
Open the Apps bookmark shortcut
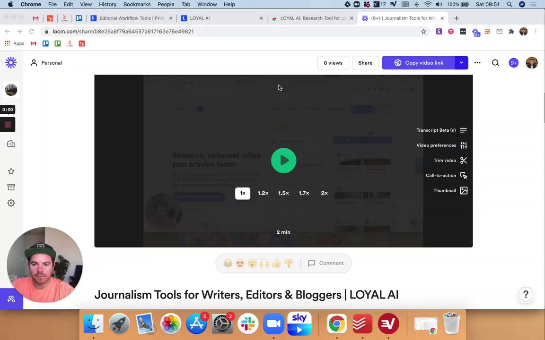pyautogui.click(x=14, y=43)
